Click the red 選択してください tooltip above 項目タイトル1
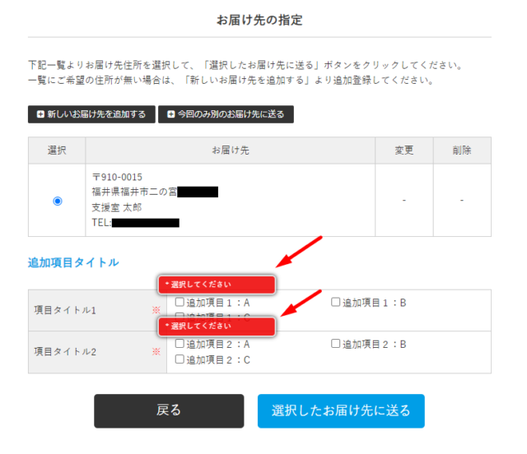 tap(217, 285)
